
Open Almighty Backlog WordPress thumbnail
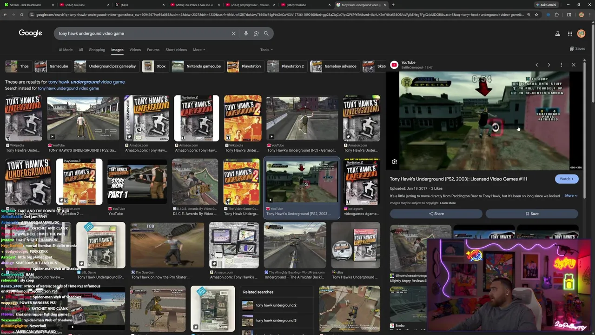[x=295, y=245]
